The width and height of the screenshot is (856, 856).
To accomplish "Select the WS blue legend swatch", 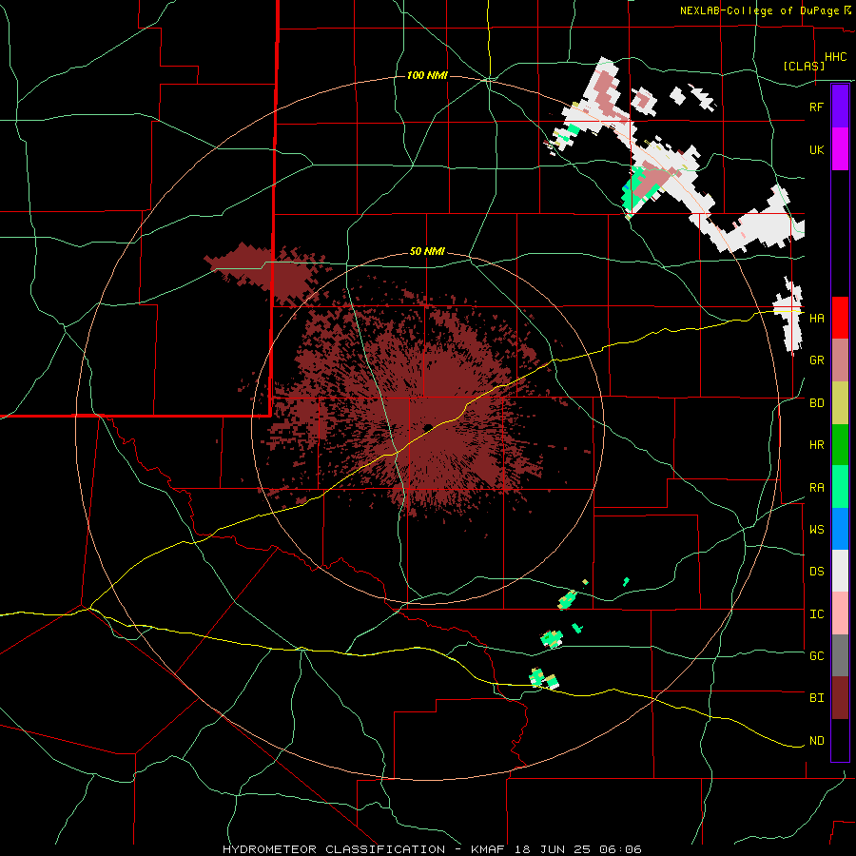I will point(840,529).
